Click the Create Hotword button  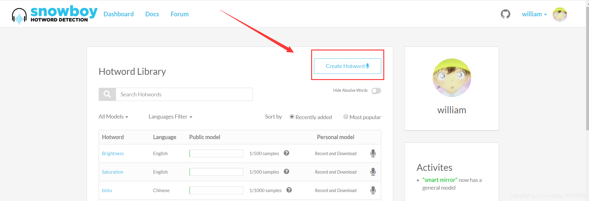tap(348, 66)
